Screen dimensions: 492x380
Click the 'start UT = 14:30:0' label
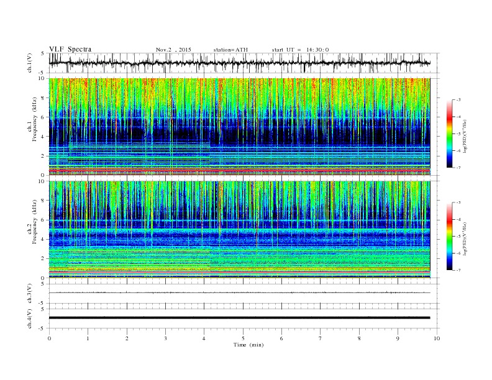tap(300, 50)
